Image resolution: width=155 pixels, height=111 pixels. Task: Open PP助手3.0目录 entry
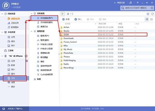pyautogui.click(x=45, y=49)
